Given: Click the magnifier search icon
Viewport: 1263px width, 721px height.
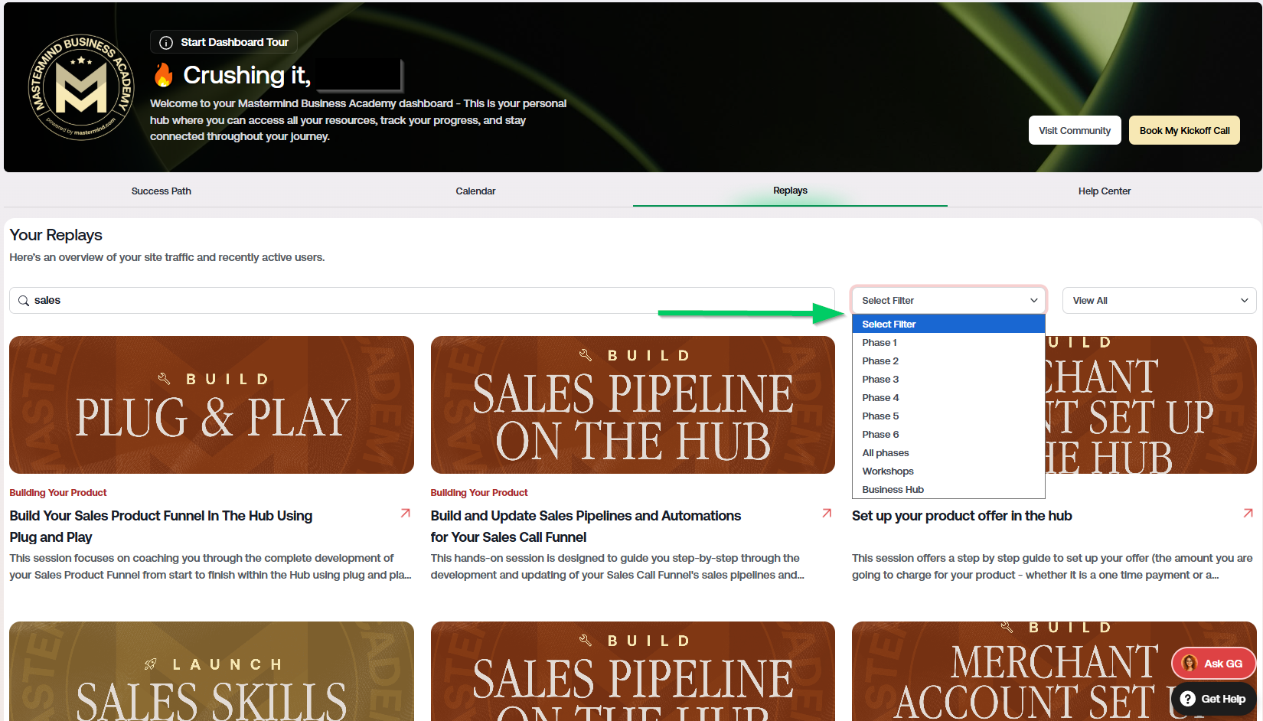Looking at the screenshot, I should tap(24, 301).
